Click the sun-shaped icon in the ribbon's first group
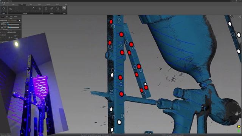This screenshot has height=136, width=242. [x=4, y=8]
